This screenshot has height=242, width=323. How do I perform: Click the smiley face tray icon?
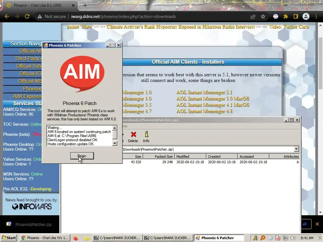point(270,238)
